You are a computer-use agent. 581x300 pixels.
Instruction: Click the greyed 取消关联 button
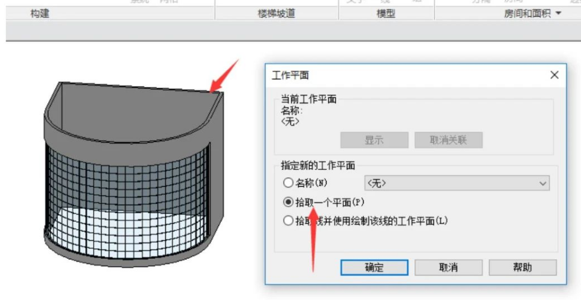448,140
